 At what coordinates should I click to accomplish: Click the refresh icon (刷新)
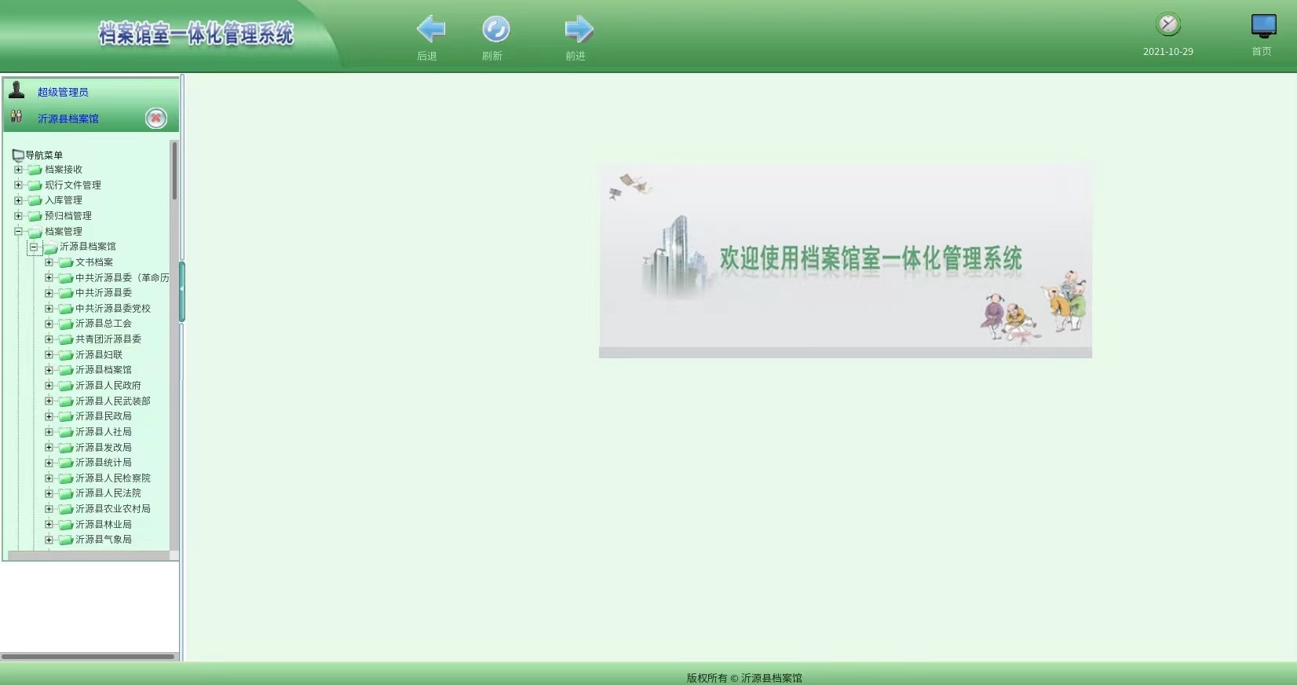[x=495, y=30]
